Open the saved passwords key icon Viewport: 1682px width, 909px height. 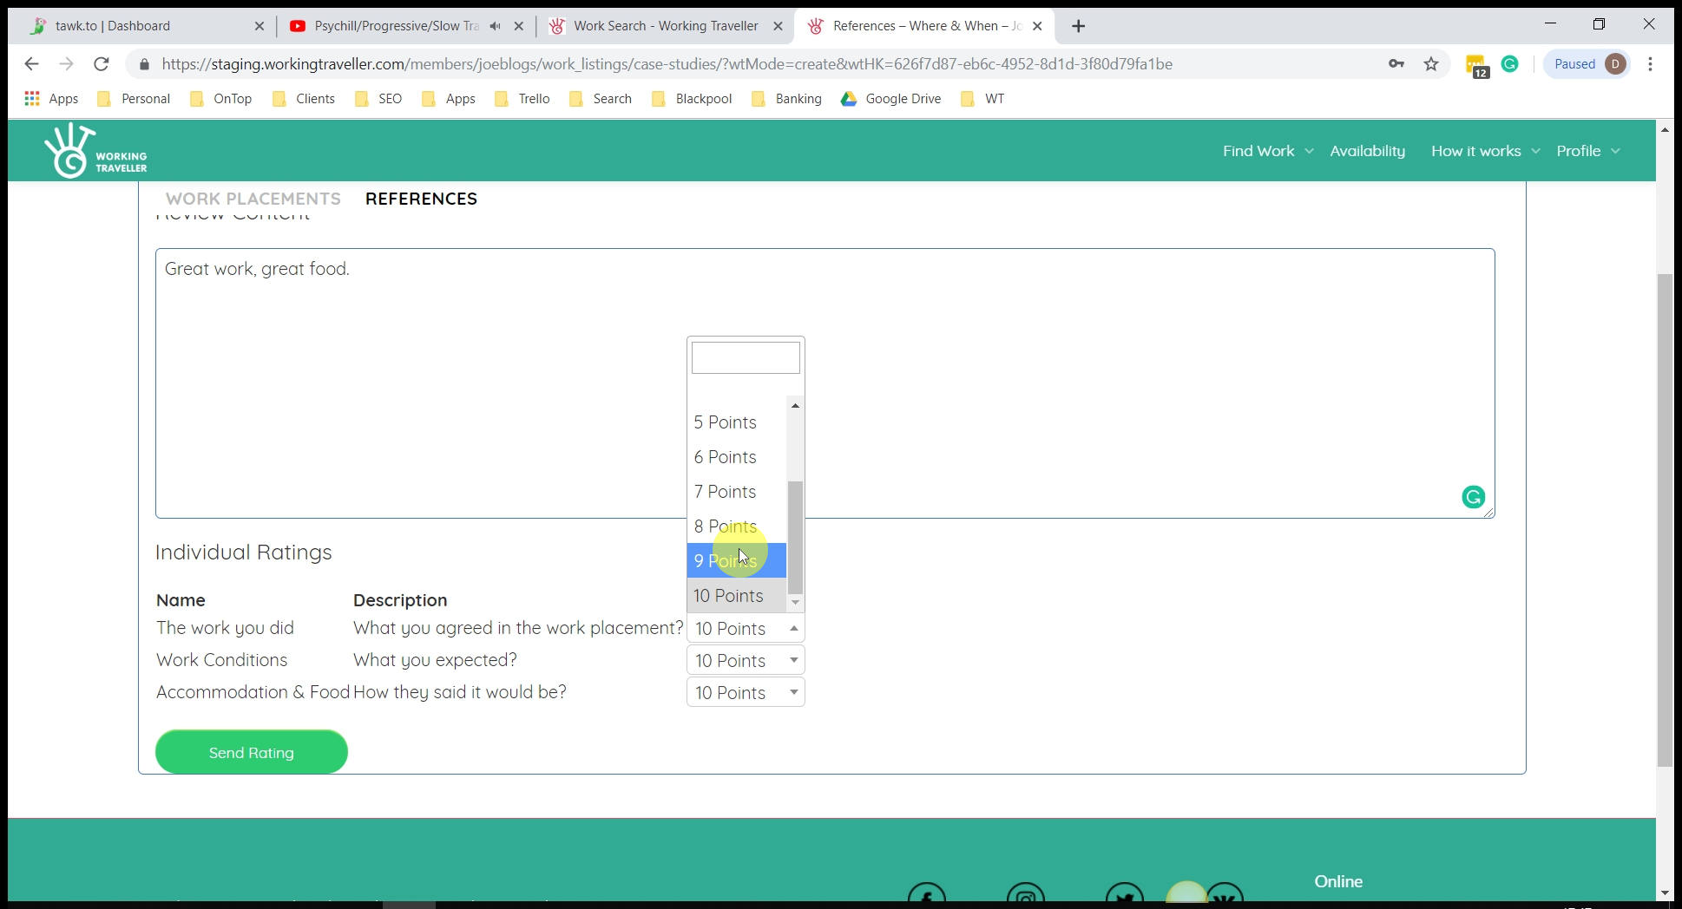pos(1396,64)
